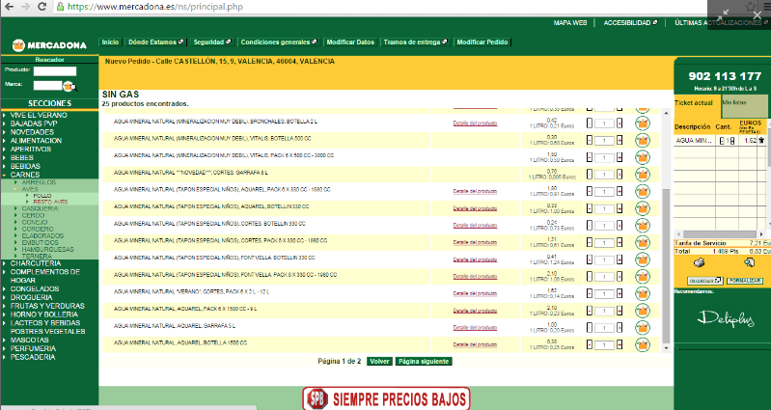Screen dimensions: 771x410
Task: Click the Marca search input field
Action: click(x=47, y=86)
